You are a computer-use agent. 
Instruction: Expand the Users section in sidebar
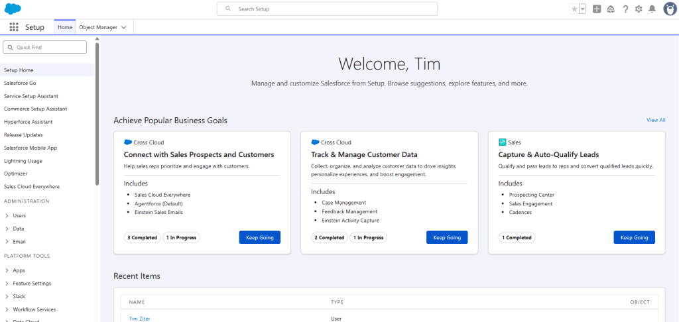[x=7, y=215]
